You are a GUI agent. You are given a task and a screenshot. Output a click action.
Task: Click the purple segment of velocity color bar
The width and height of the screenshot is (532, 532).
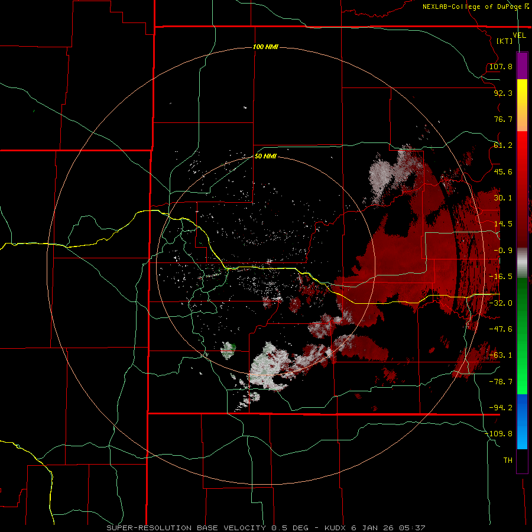pos(522,66)
